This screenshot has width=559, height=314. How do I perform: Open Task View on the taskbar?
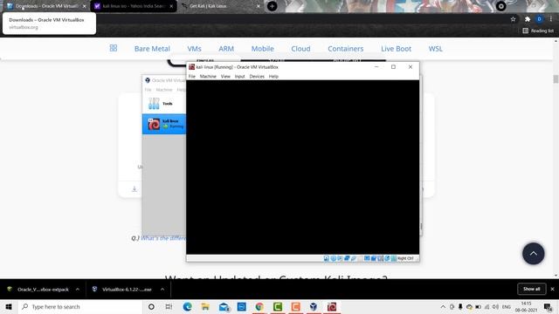pos(169,306)
